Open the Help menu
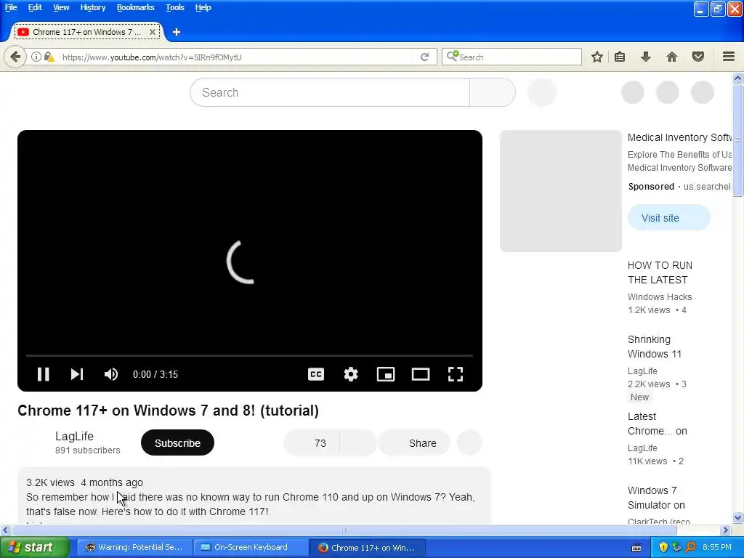 click(x=203, y=7)
